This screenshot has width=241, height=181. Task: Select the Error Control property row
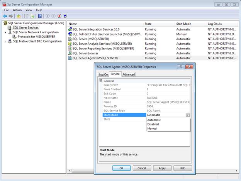click(x=146, y=89)
